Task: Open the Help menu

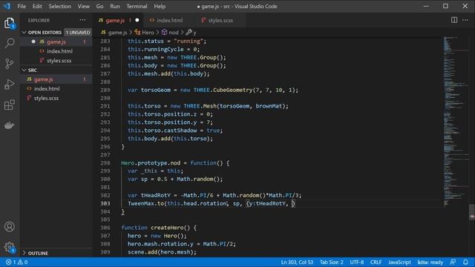Action: 160,7
